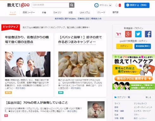Click the カテゴリ一覧 panel heading

tap(123, 97)
